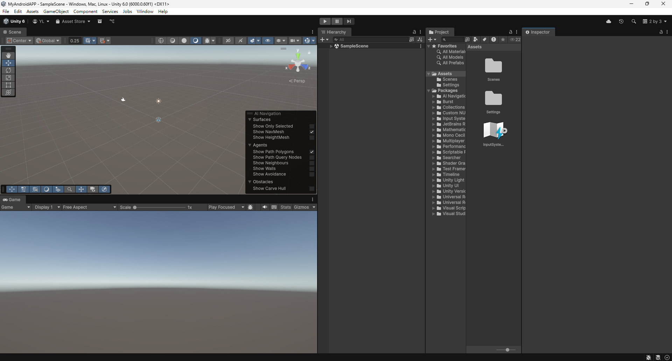Open Unity cloud services icon
The image size is (672, 361).
coord(609,21)
